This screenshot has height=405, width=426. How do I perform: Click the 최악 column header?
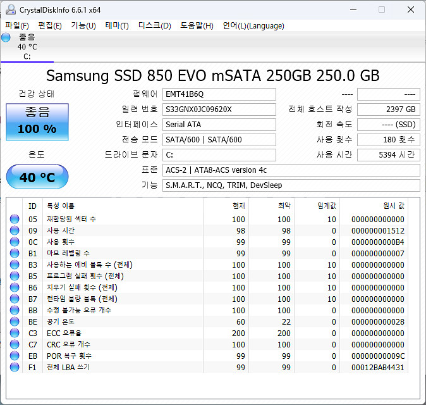[x=272, y=206]
